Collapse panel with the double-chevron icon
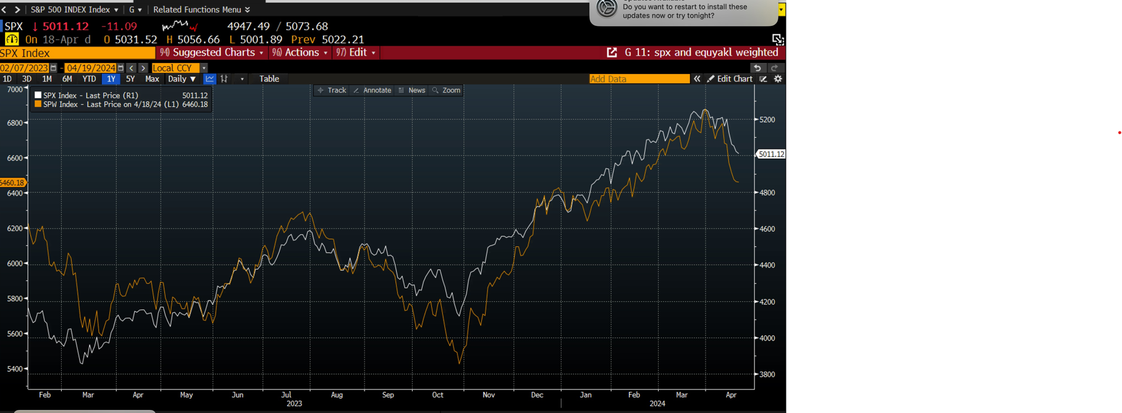 (x=697, y=79)
